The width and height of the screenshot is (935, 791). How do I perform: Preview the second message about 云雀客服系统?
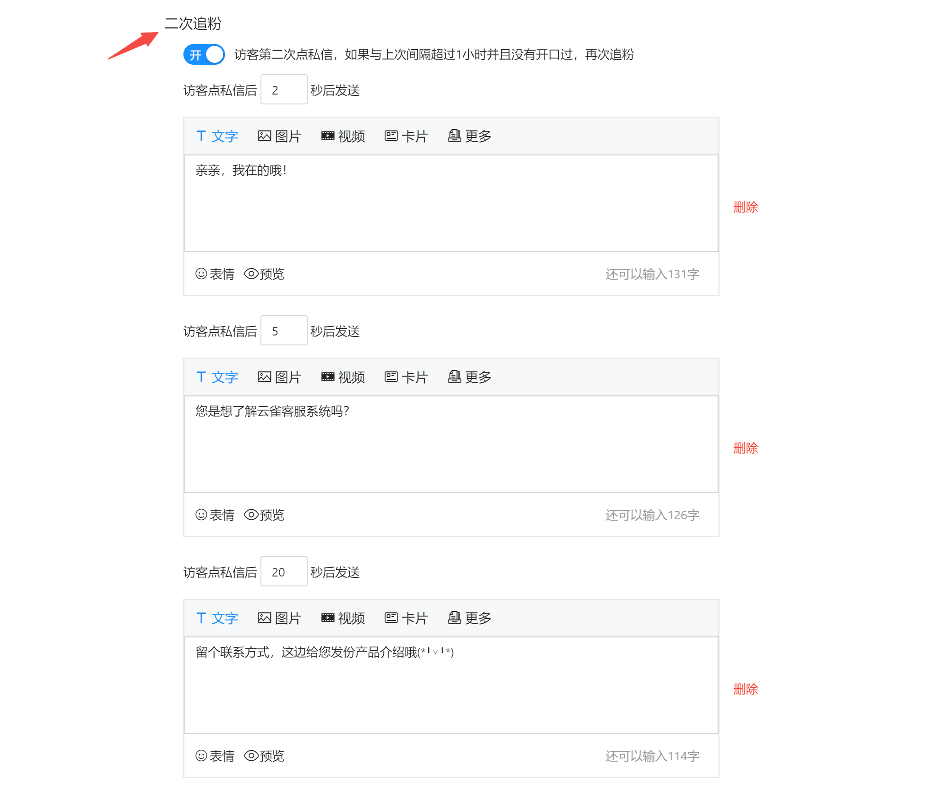tap(264, 515)
